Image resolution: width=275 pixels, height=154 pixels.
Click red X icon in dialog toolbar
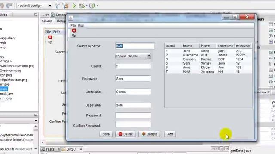tap(74, 30)
